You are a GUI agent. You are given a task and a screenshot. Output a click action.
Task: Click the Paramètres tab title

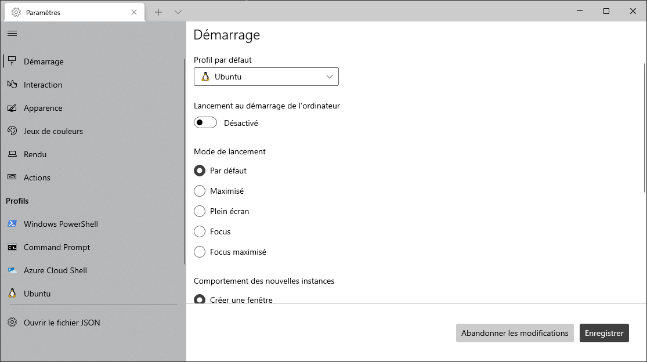(43, 13)
